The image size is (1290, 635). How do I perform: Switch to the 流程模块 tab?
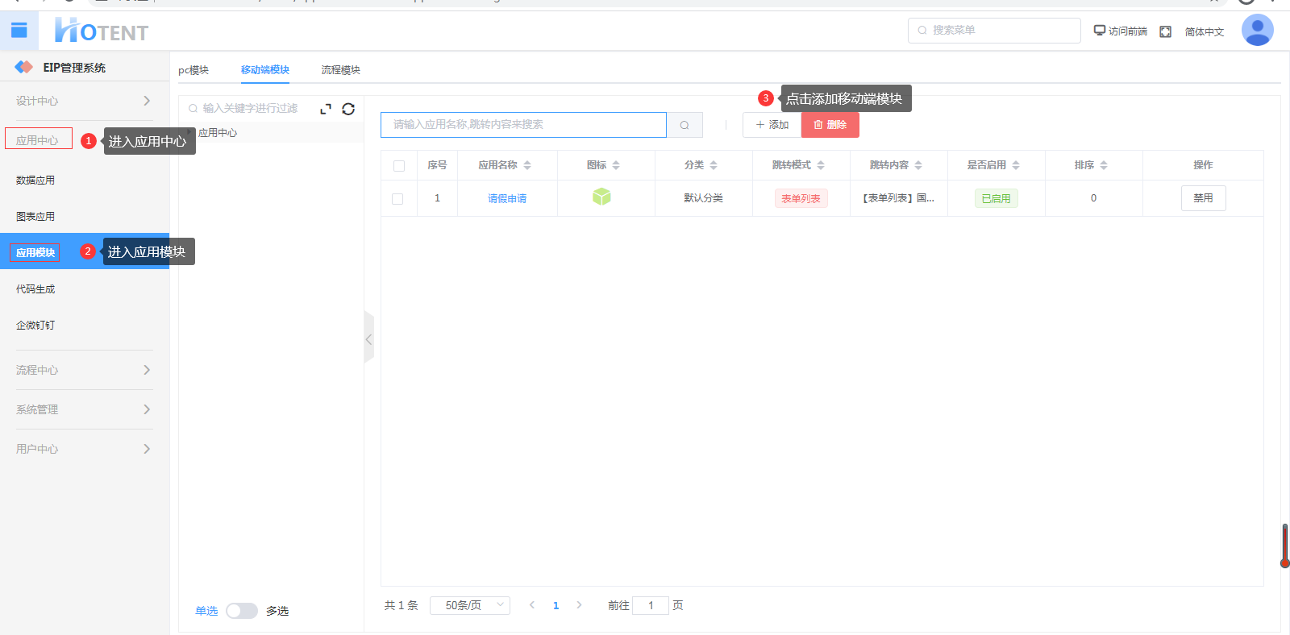340,70
